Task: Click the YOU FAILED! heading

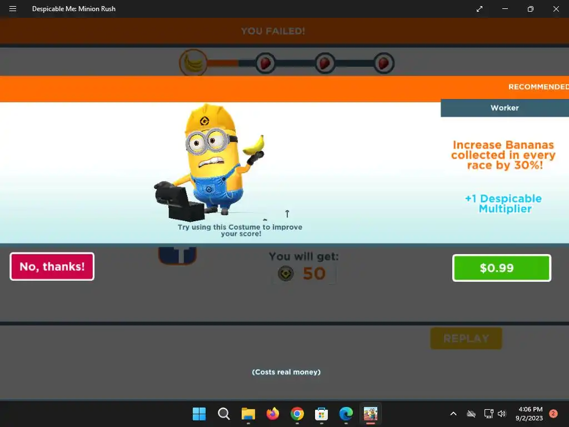Action: (x=273, y=31)
